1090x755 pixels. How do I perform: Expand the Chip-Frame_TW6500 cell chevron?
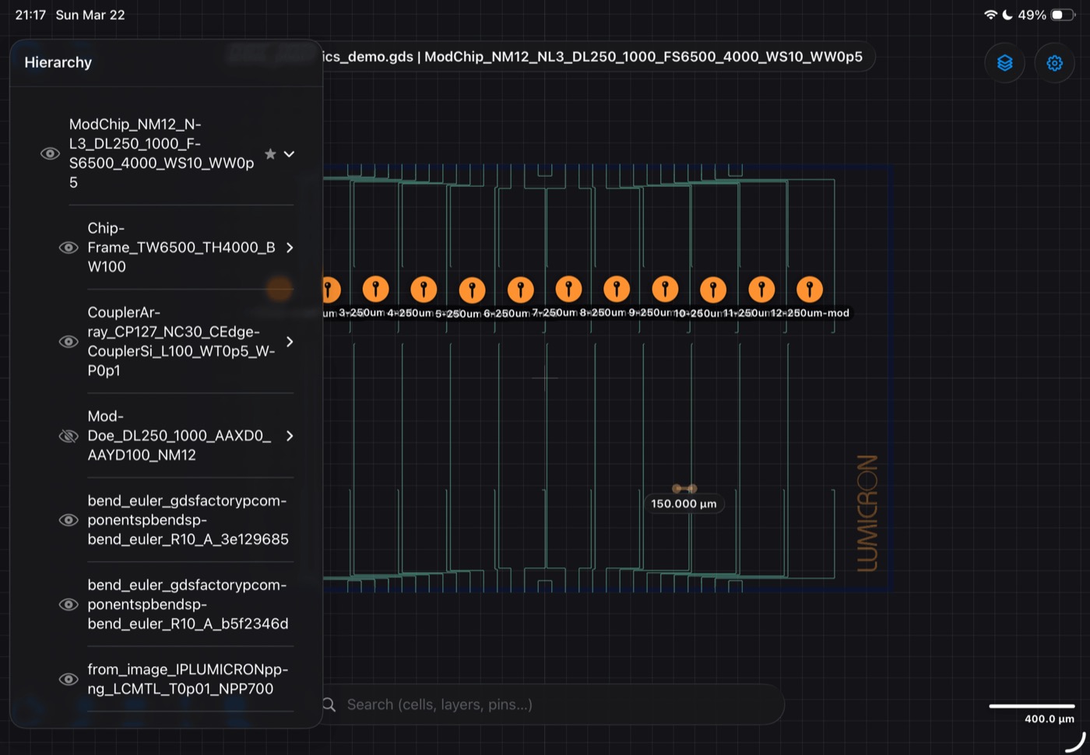290,248
